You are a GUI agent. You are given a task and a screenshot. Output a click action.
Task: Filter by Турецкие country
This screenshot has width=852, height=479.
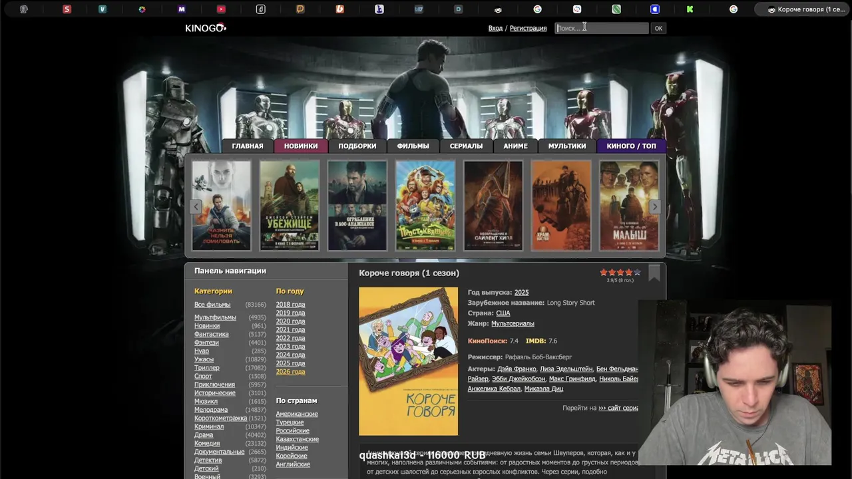point(290,422)
